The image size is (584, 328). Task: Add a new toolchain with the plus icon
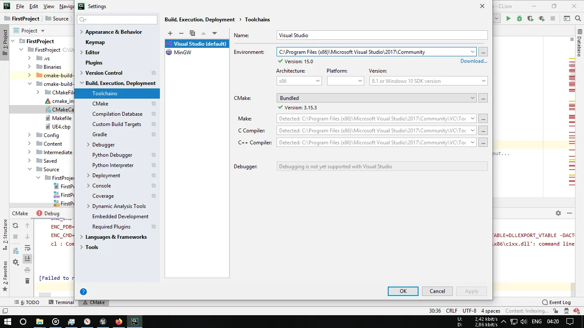click(170, 33)
